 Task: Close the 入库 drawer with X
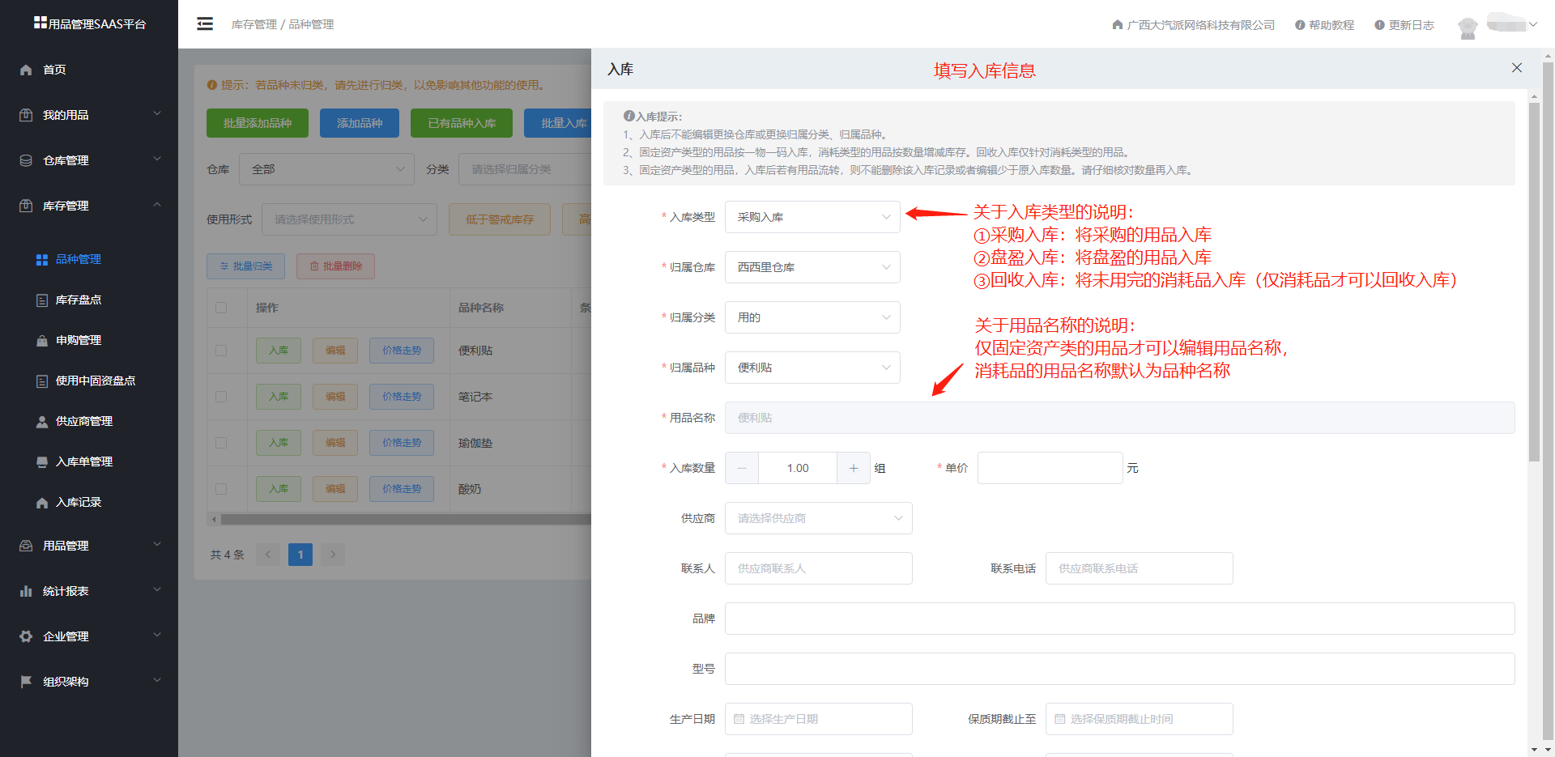pos(1517,68)
